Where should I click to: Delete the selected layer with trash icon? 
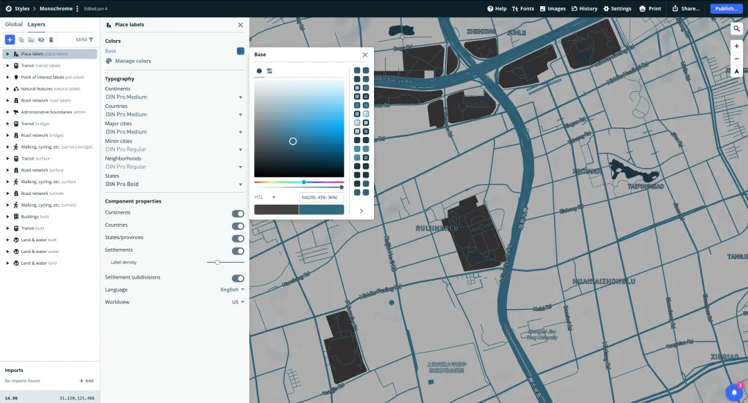pos(51,40)
